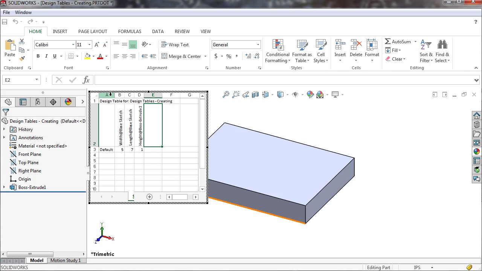Click Conditional Formatting

tap(278, 51)
